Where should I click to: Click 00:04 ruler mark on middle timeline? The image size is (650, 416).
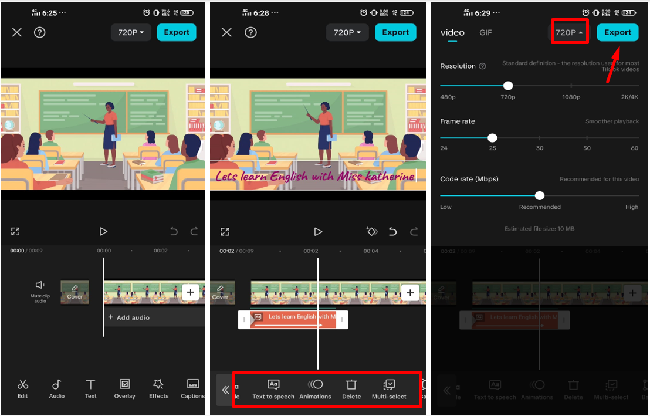click(371, 251)
